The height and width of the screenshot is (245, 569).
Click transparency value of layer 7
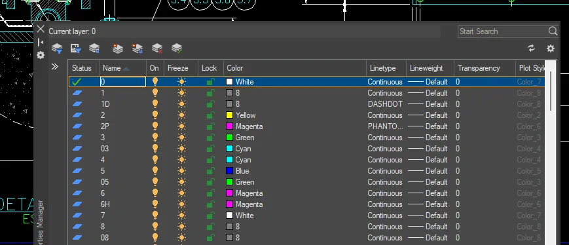(458, 216)
